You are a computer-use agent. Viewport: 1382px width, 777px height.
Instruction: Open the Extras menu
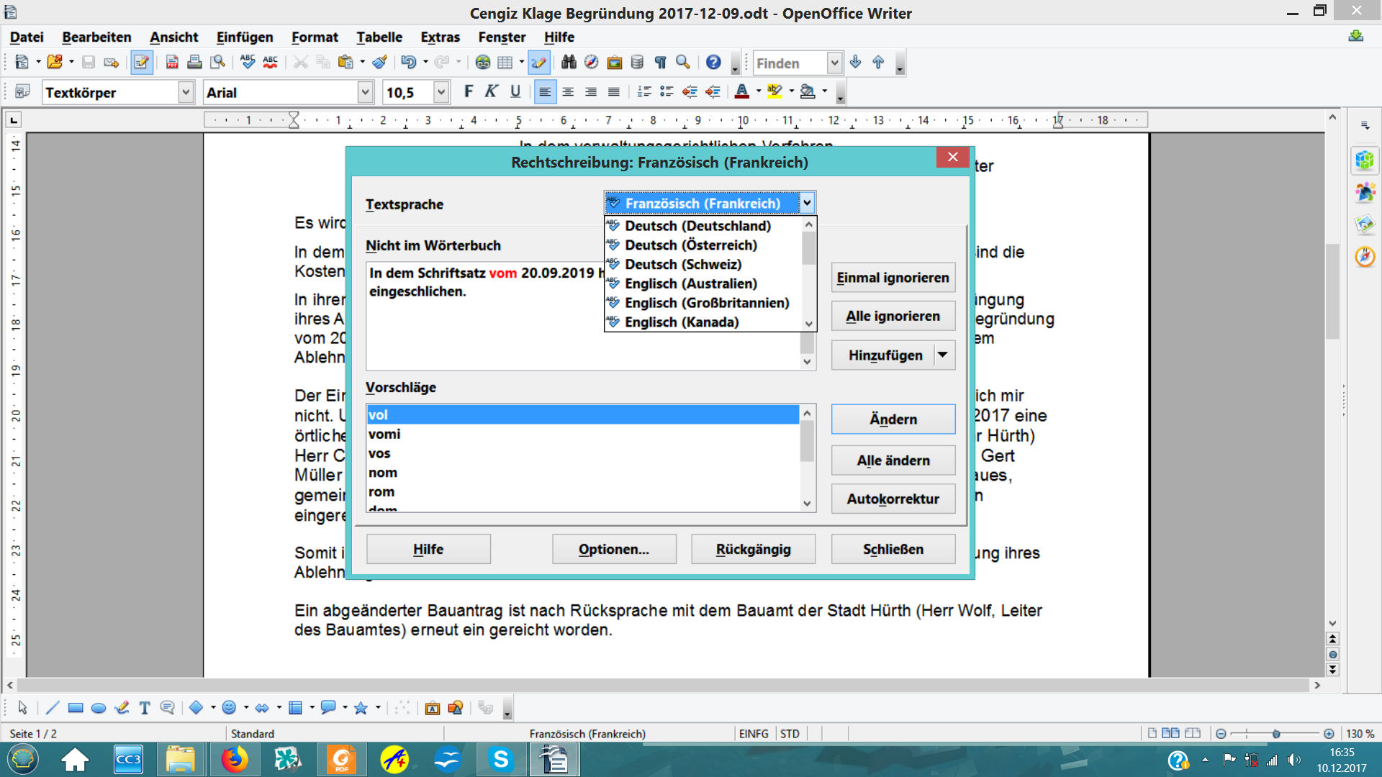click(440, 37)
